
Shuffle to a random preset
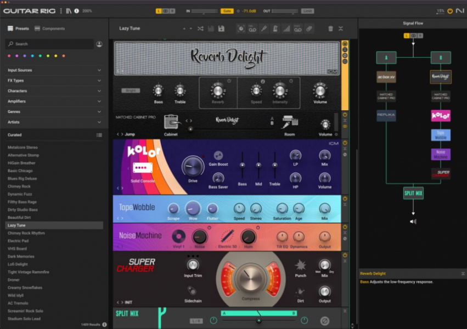pos(200,28)
